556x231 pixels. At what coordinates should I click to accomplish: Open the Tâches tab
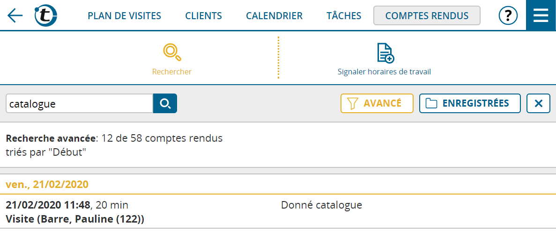tap(344, 16)
